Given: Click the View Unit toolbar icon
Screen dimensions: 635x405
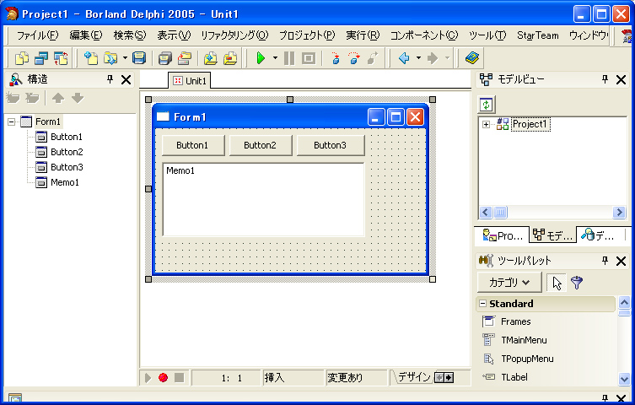Looking at the screenshot, I should point(22,58).
